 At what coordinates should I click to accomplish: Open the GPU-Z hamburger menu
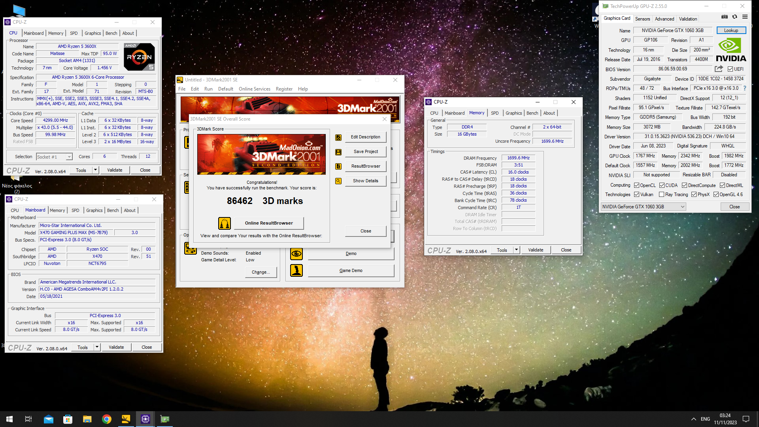click(745, 17)
